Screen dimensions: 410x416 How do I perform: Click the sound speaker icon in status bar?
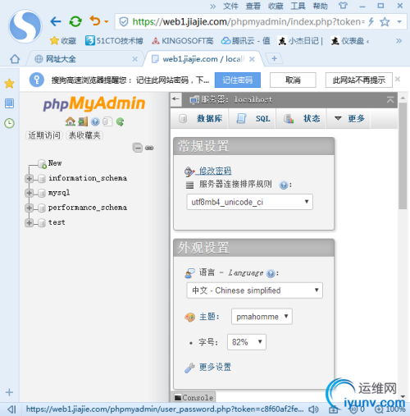click(313, 409)
